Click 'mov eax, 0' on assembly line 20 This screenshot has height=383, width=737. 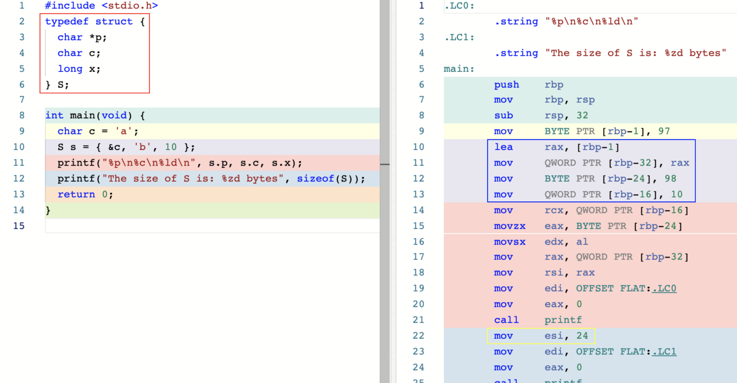click(538, 304)
